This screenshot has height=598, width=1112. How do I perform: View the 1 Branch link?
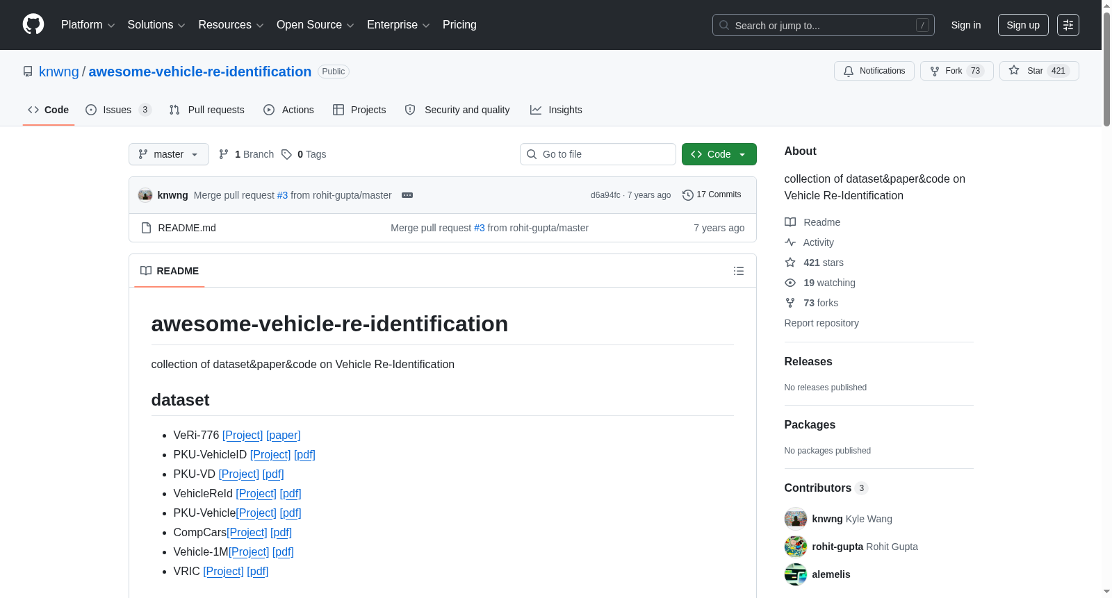point(247,154)
